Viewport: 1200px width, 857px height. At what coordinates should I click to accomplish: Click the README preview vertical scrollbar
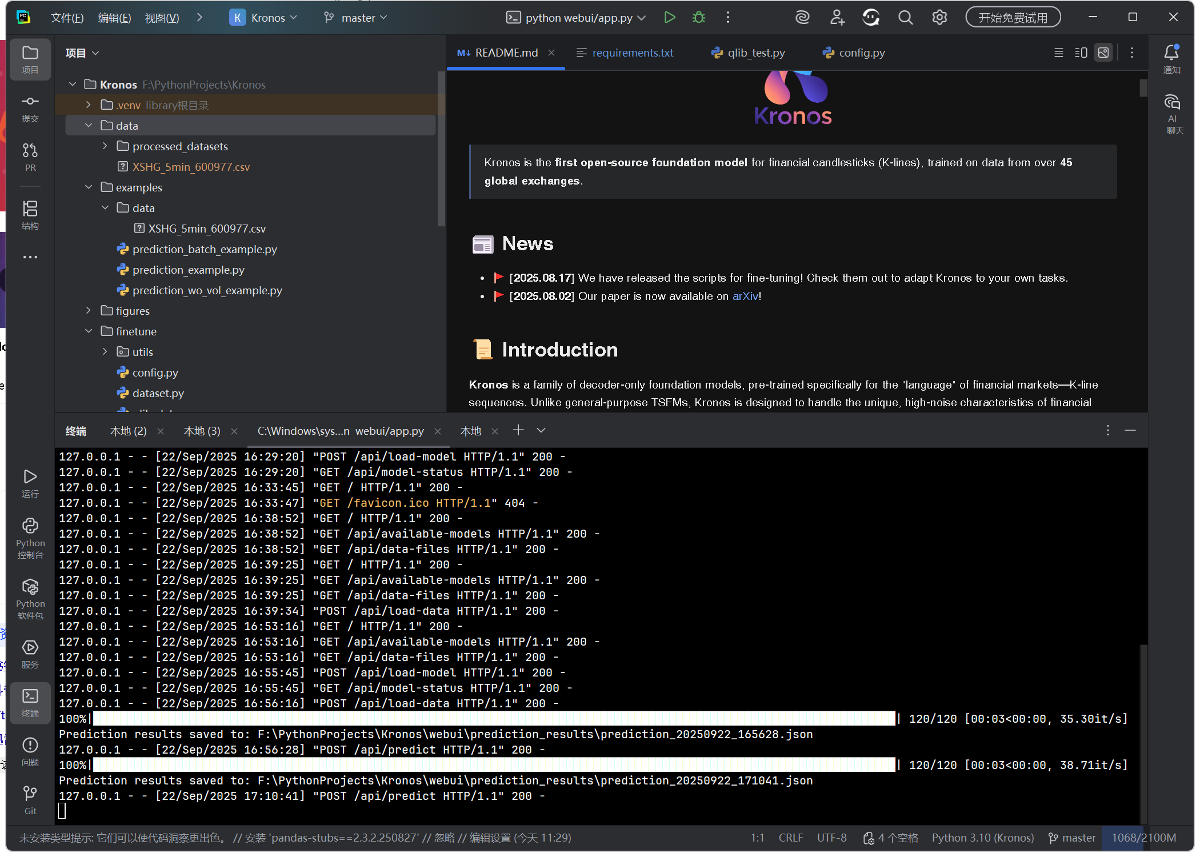pyautogui.click(x=1143, y=88)
